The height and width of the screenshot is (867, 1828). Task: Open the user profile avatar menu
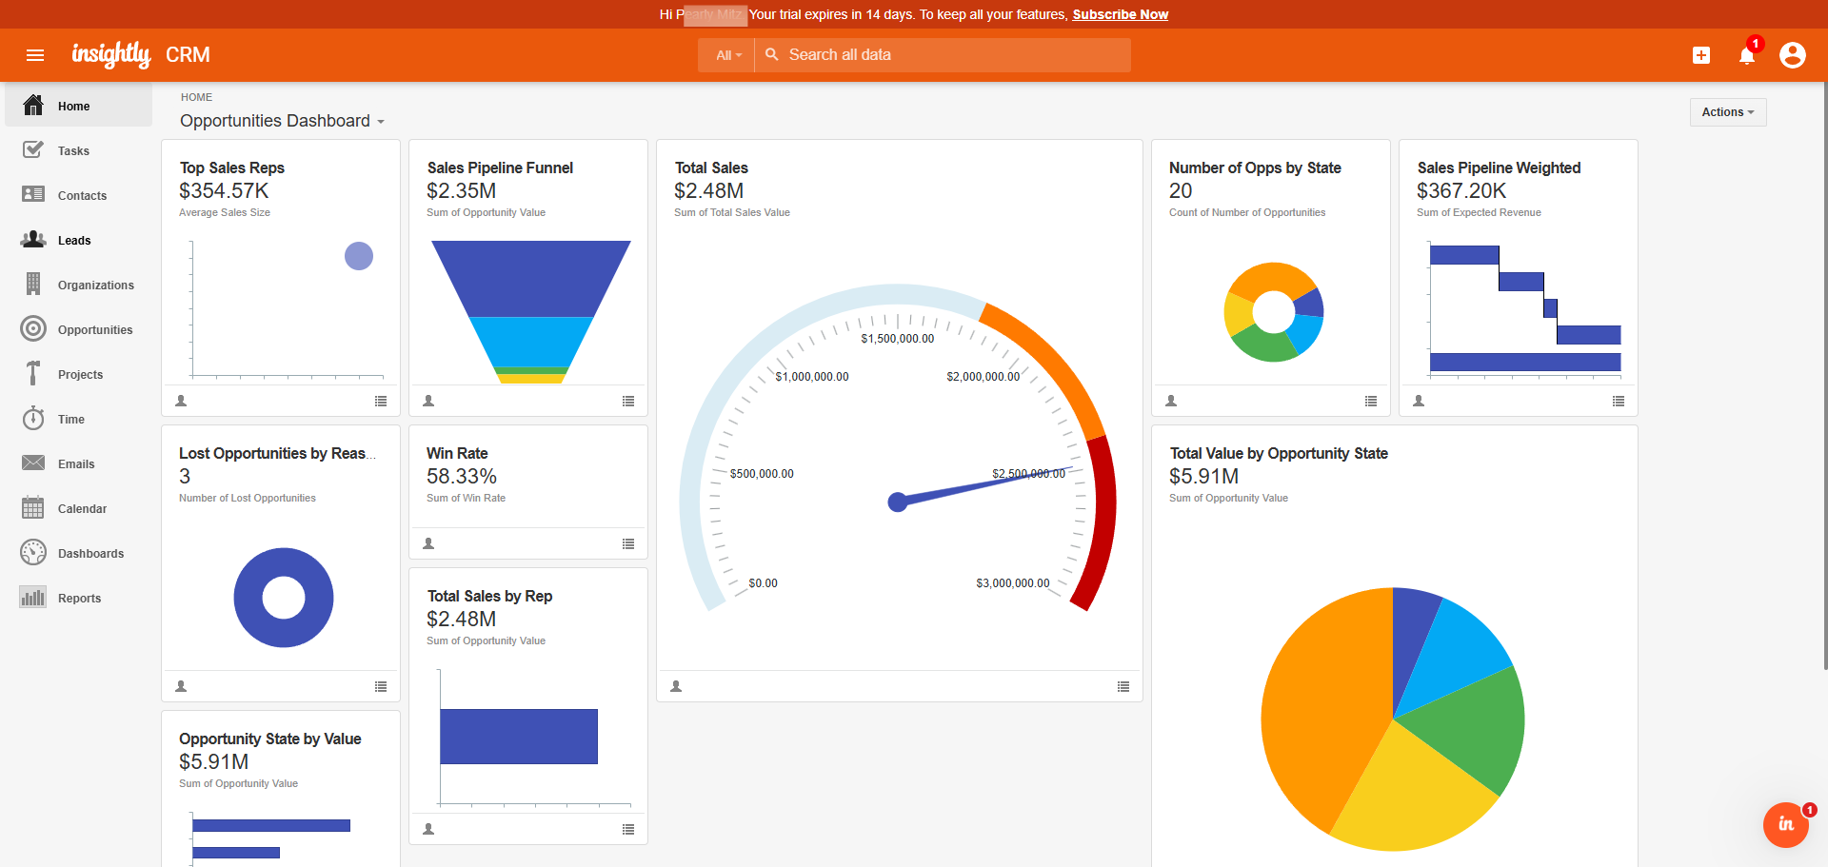[1793, 55]
